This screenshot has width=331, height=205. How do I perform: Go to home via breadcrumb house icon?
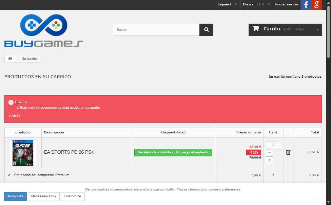click(10, 59)
